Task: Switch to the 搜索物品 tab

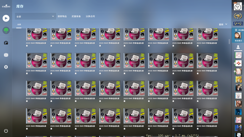Action: click(62, 16)
